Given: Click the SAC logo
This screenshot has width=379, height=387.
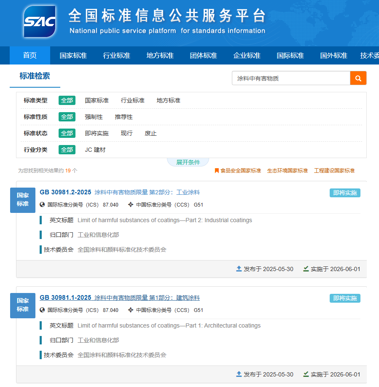Looking at the screenshot, I should [x=40, y=22].
